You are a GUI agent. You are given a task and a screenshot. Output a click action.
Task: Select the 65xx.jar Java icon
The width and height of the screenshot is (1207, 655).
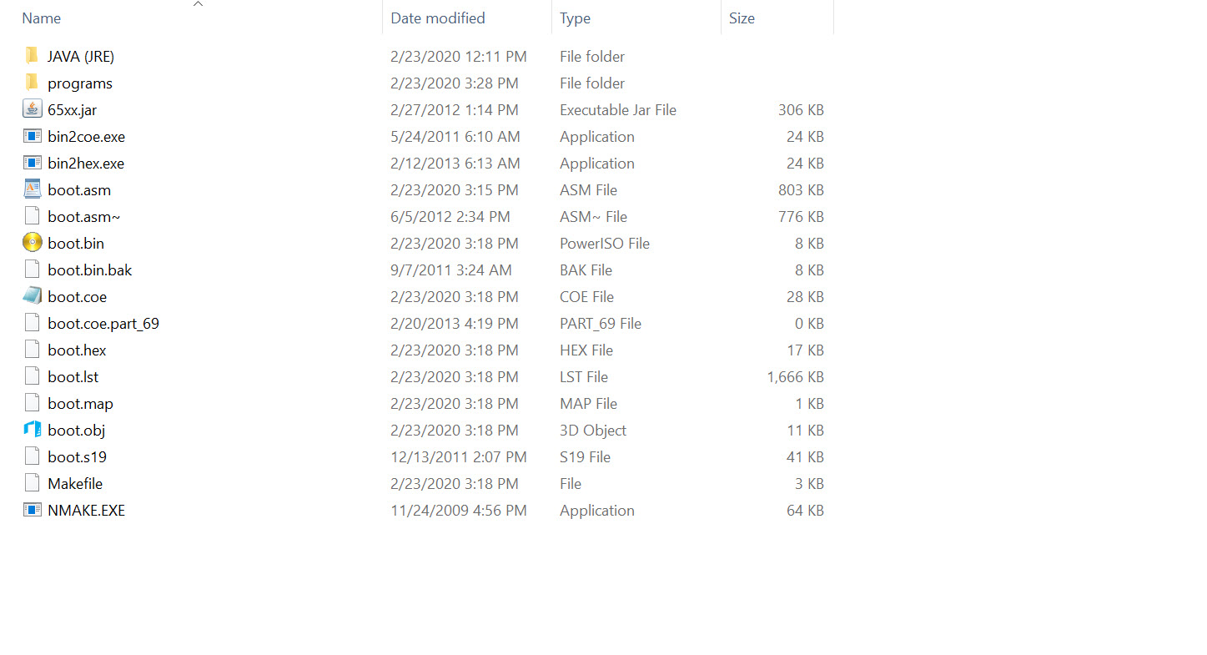(33, 109)
